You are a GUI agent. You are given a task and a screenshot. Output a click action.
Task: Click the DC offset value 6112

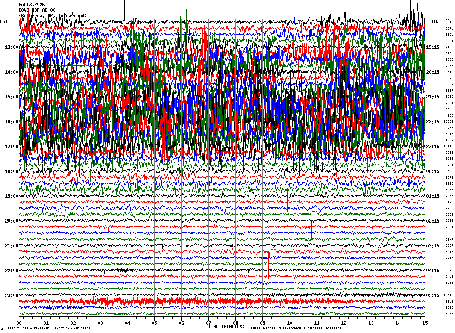click(449, 301)
